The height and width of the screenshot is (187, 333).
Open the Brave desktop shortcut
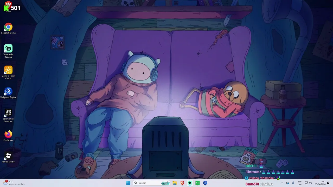(8, 7)
